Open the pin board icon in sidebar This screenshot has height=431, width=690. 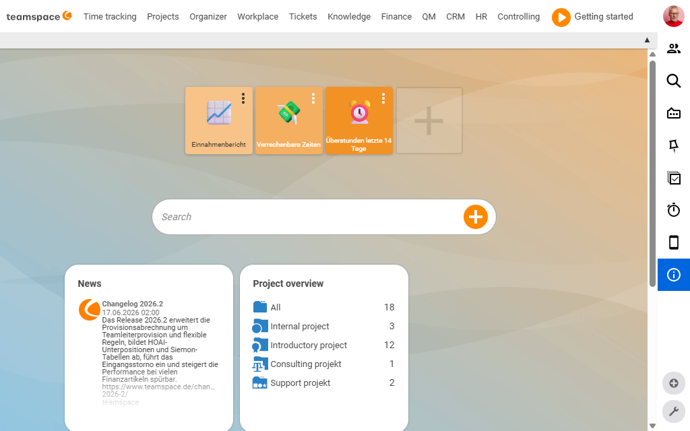(x=673, y=145)
